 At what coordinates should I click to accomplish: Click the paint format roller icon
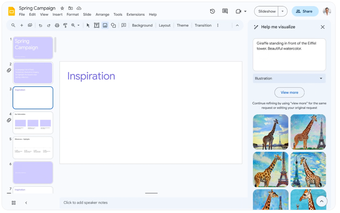pyautogui.click(x=65, y=25)
